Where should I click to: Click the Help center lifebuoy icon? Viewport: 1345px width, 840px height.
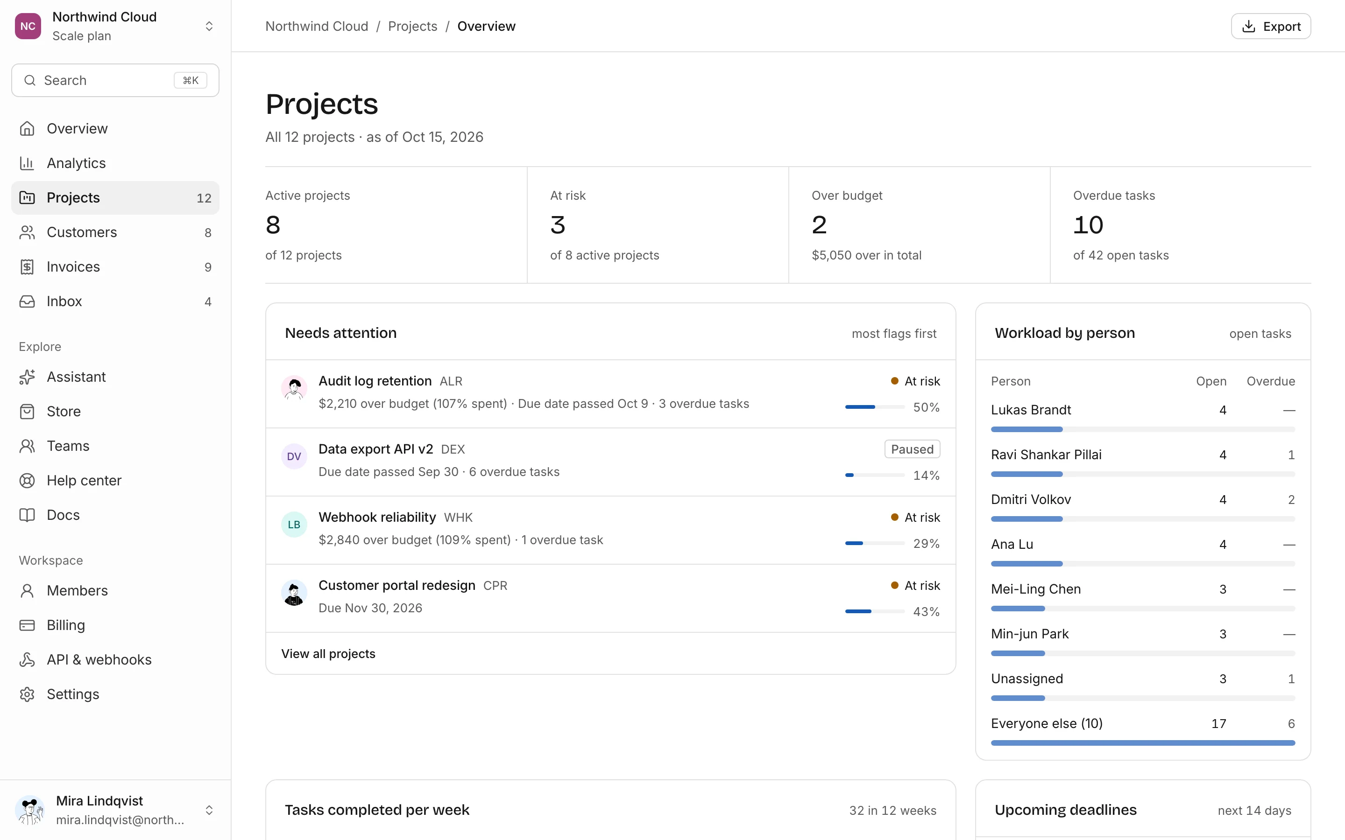pyautogui.click(x=27, y=480)
